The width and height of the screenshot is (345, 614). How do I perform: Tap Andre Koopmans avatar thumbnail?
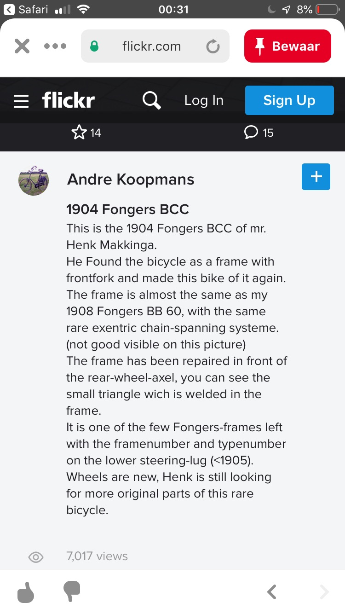tap(34, 180)
